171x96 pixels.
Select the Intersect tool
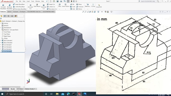click(x=80, y=7)
